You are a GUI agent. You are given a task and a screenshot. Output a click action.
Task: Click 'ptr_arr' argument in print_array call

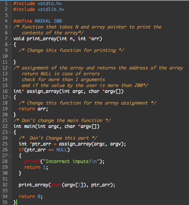pyautogui.click(x=101, y=185)
